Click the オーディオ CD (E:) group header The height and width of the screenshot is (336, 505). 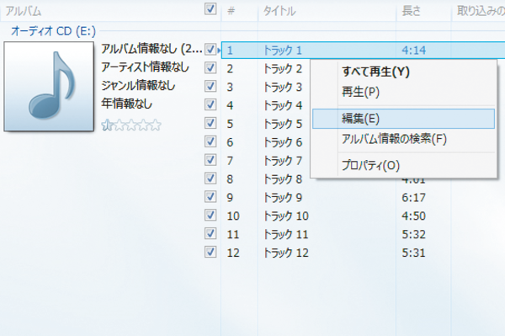click(54, 31)
